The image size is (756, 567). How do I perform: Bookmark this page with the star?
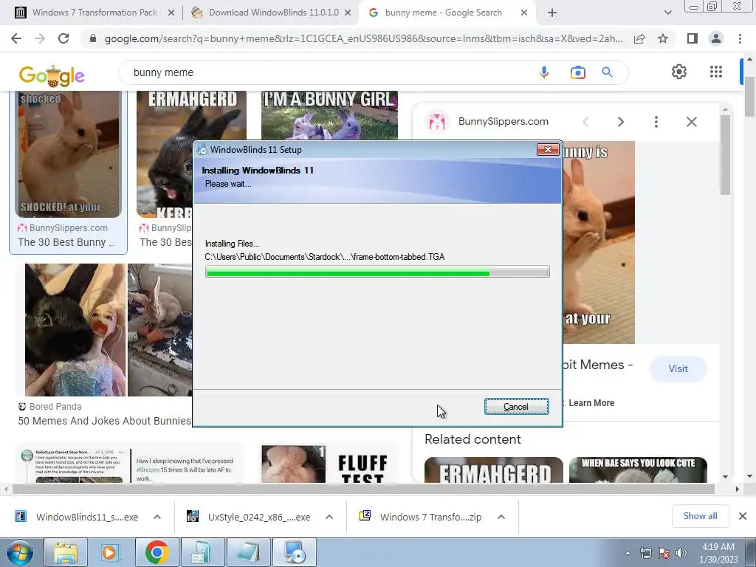tap(663, 38)
